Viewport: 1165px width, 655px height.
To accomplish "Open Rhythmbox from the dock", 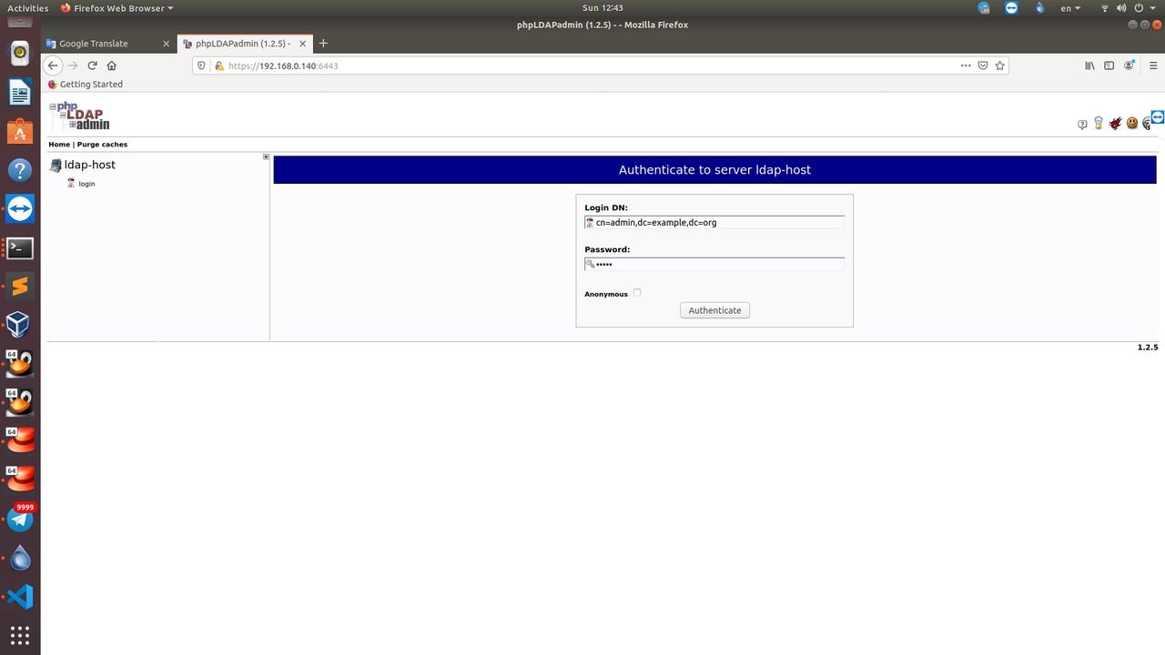I will coord(20,54).
